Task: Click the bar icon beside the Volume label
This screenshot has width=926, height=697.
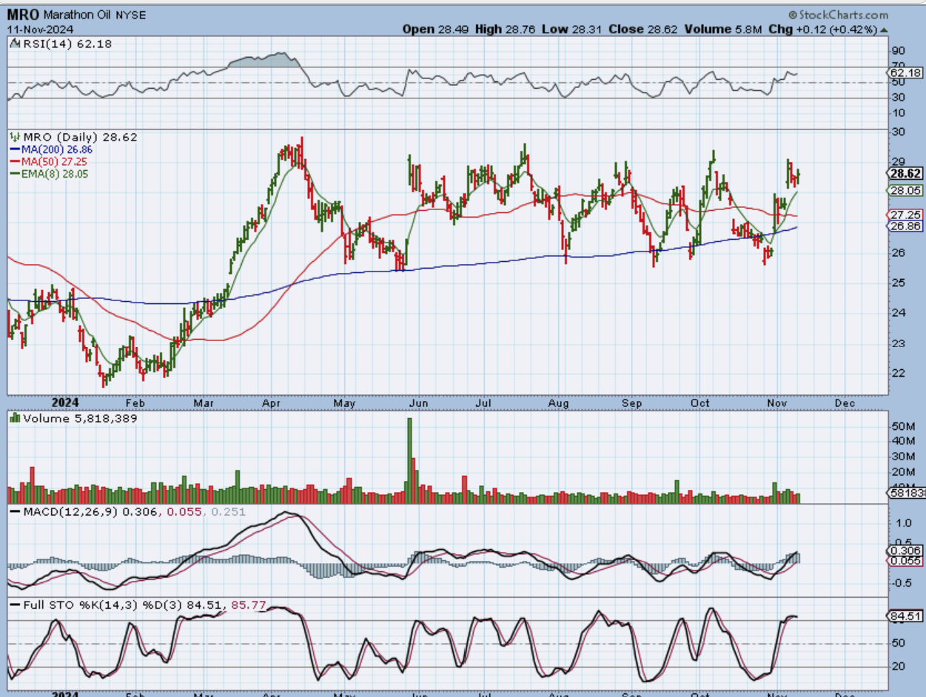Action: tap(15, 418)
